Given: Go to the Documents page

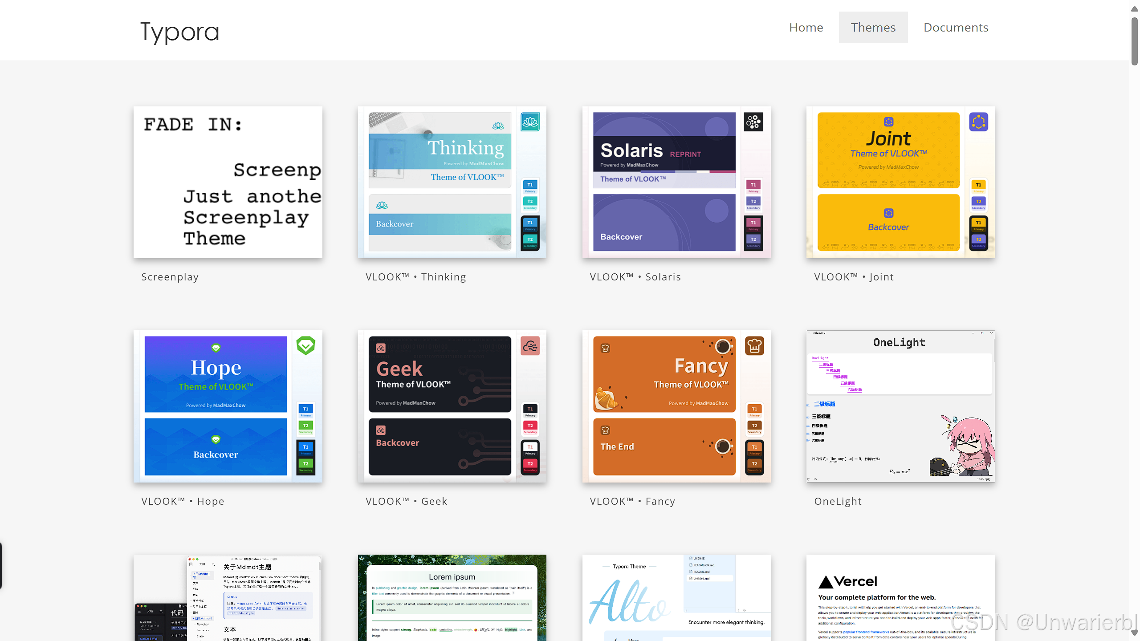Looking at the screenshot, I should click(956, 27).
